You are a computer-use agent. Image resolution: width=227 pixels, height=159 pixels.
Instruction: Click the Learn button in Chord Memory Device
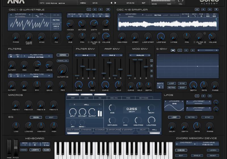[213, 150]
